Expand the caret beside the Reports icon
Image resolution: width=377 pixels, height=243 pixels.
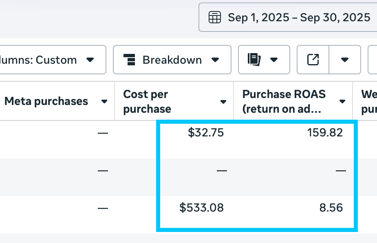pos(274,60)
